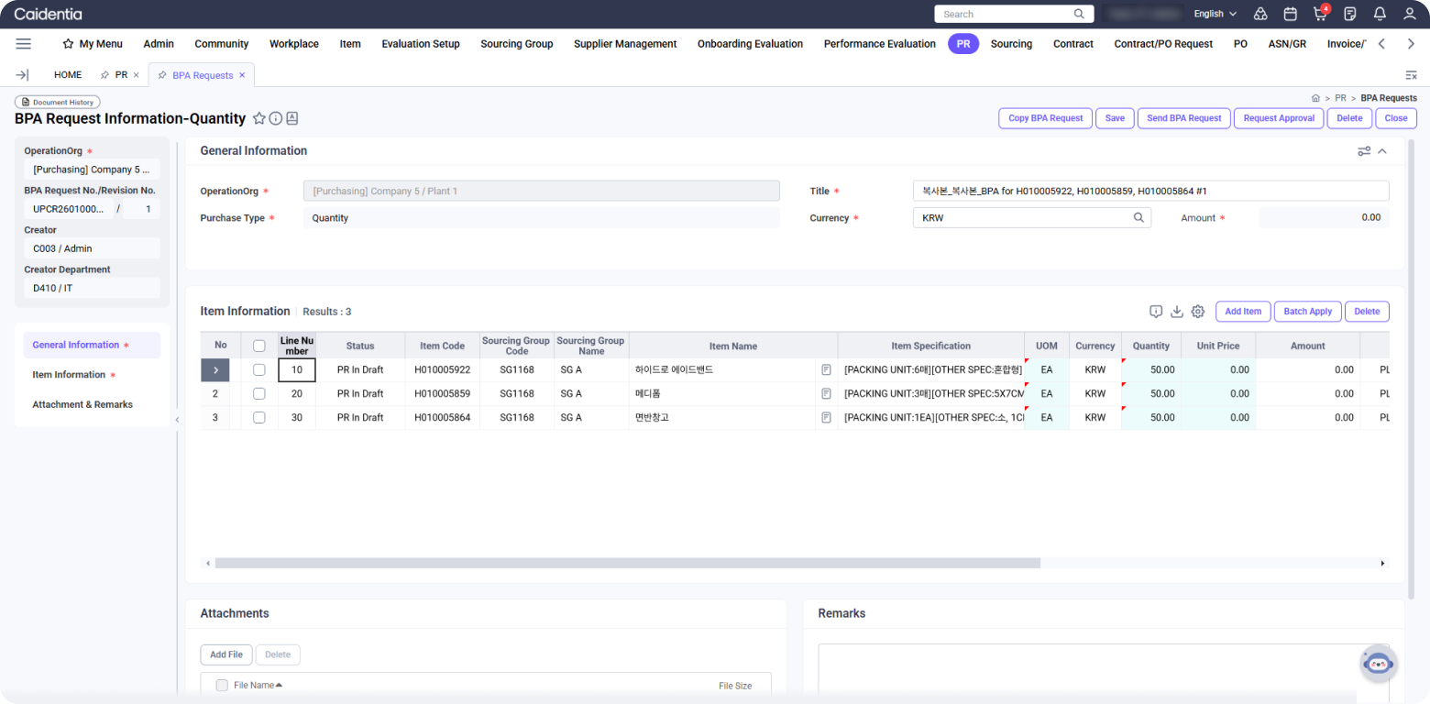Check the box for line 30

pos(259,418)
